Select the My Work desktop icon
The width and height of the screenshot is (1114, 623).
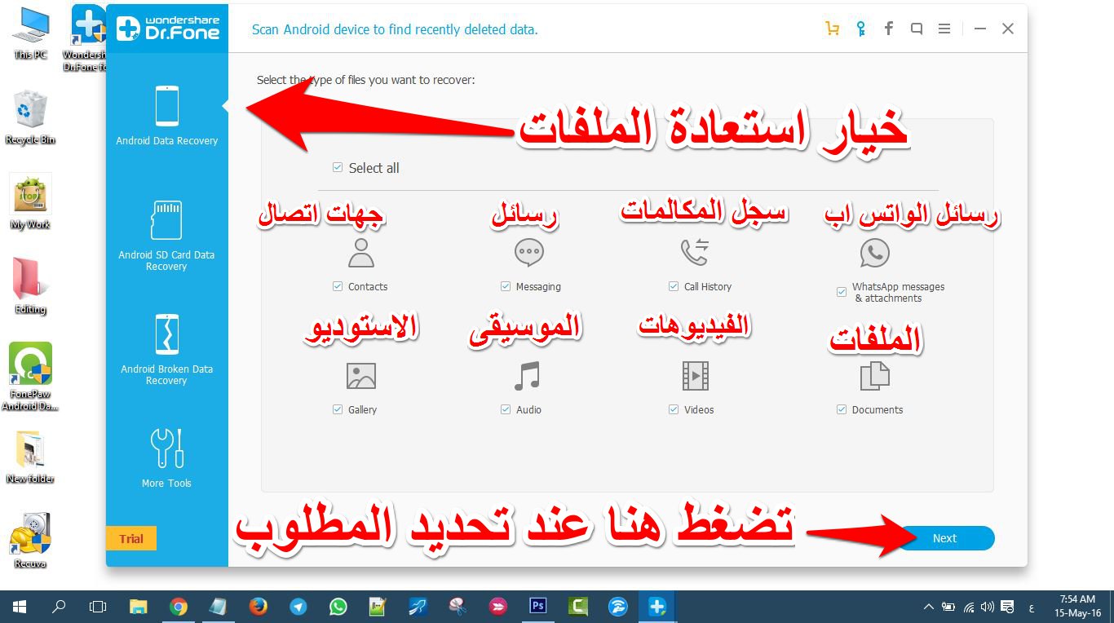click(30, 201)
